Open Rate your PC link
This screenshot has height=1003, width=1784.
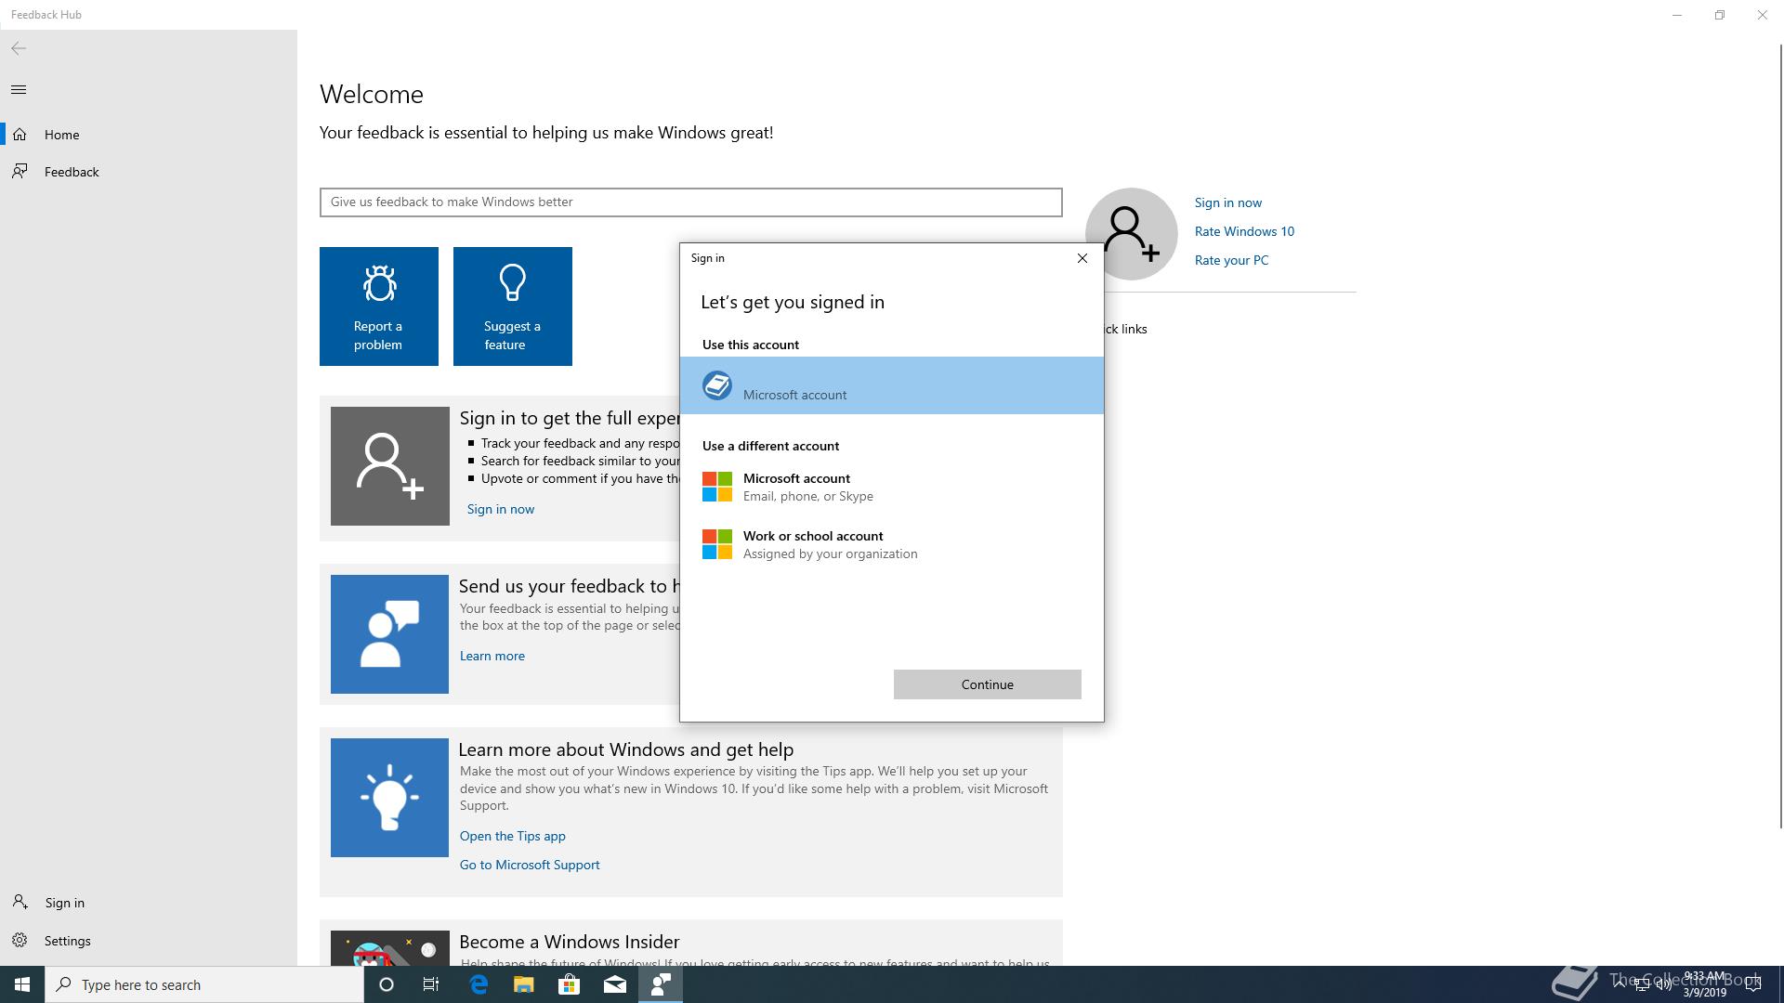[x=1231, y=260]
